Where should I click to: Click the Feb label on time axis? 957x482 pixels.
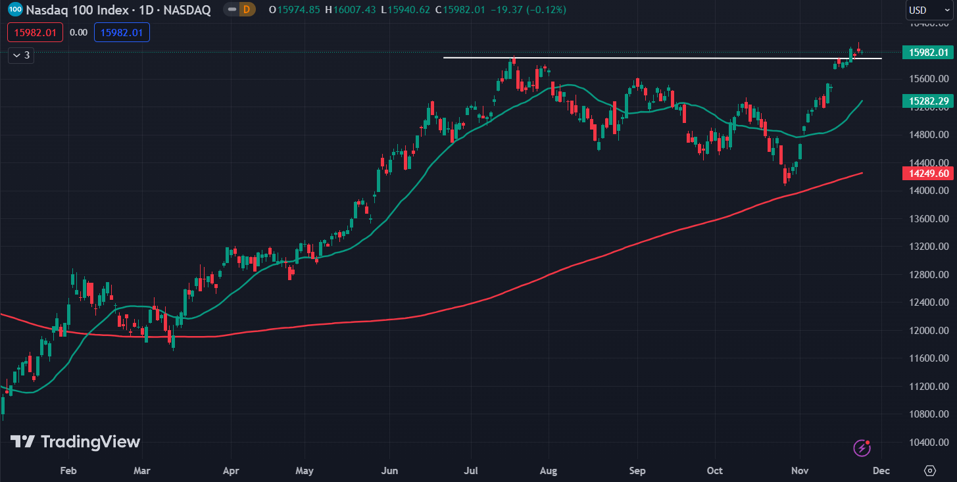(68, 471)
